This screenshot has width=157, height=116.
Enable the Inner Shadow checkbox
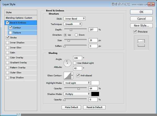[x=8, y=43]
